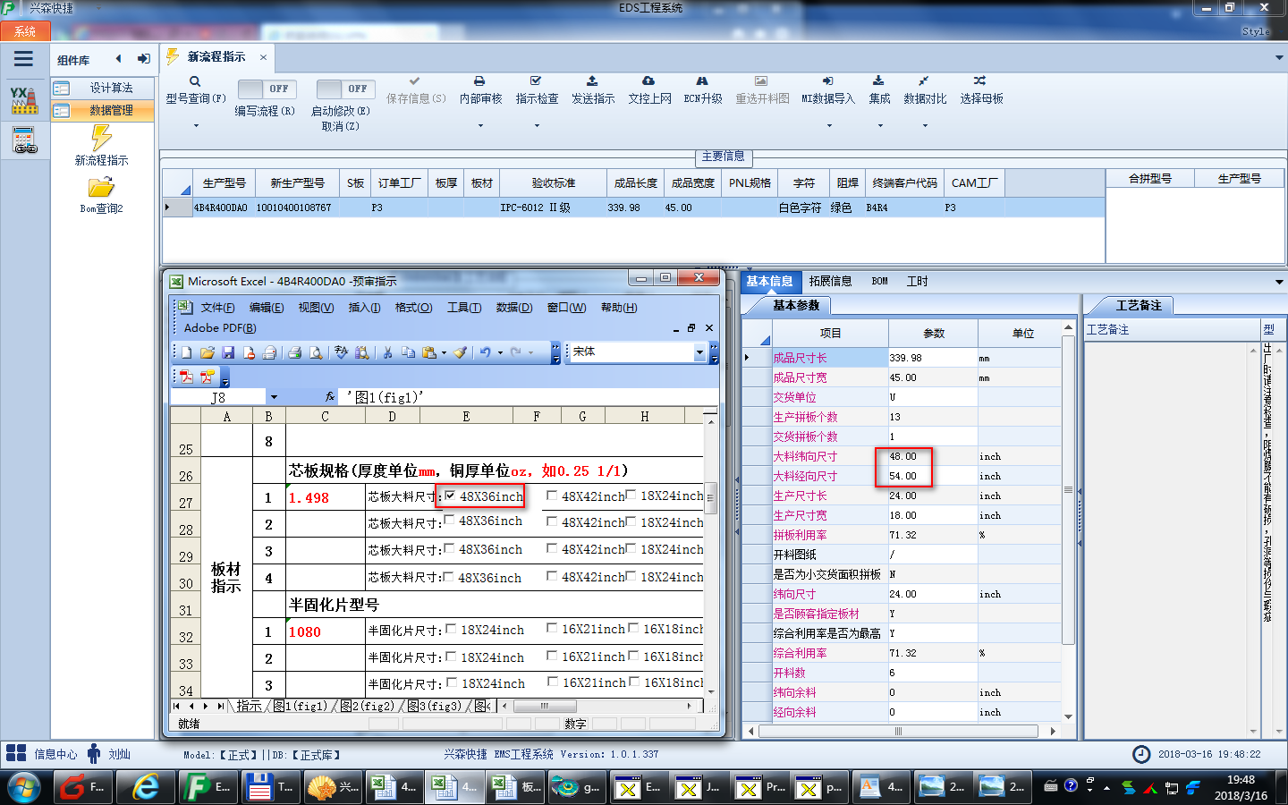Click the 集成 download icon
Image resolution: width=1288 pixels, height=805 pixels.
tap(878, 80)
